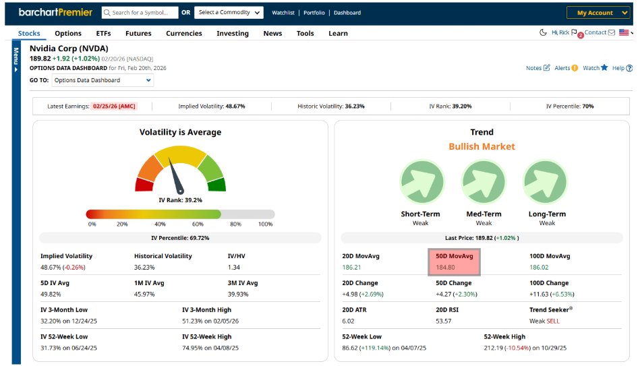Click the 100D Change +11.63 (+6.53%) value
This screenshot has height=366, width=640.
coord(552,295)
